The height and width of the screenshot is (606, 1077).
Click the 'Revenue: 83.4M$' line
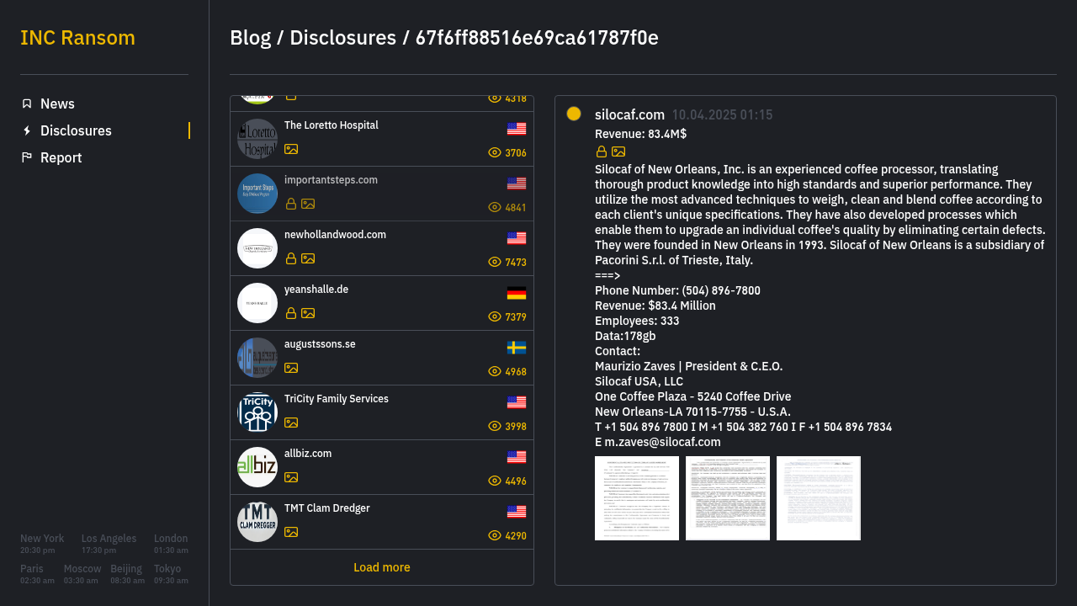pos(640,134)
